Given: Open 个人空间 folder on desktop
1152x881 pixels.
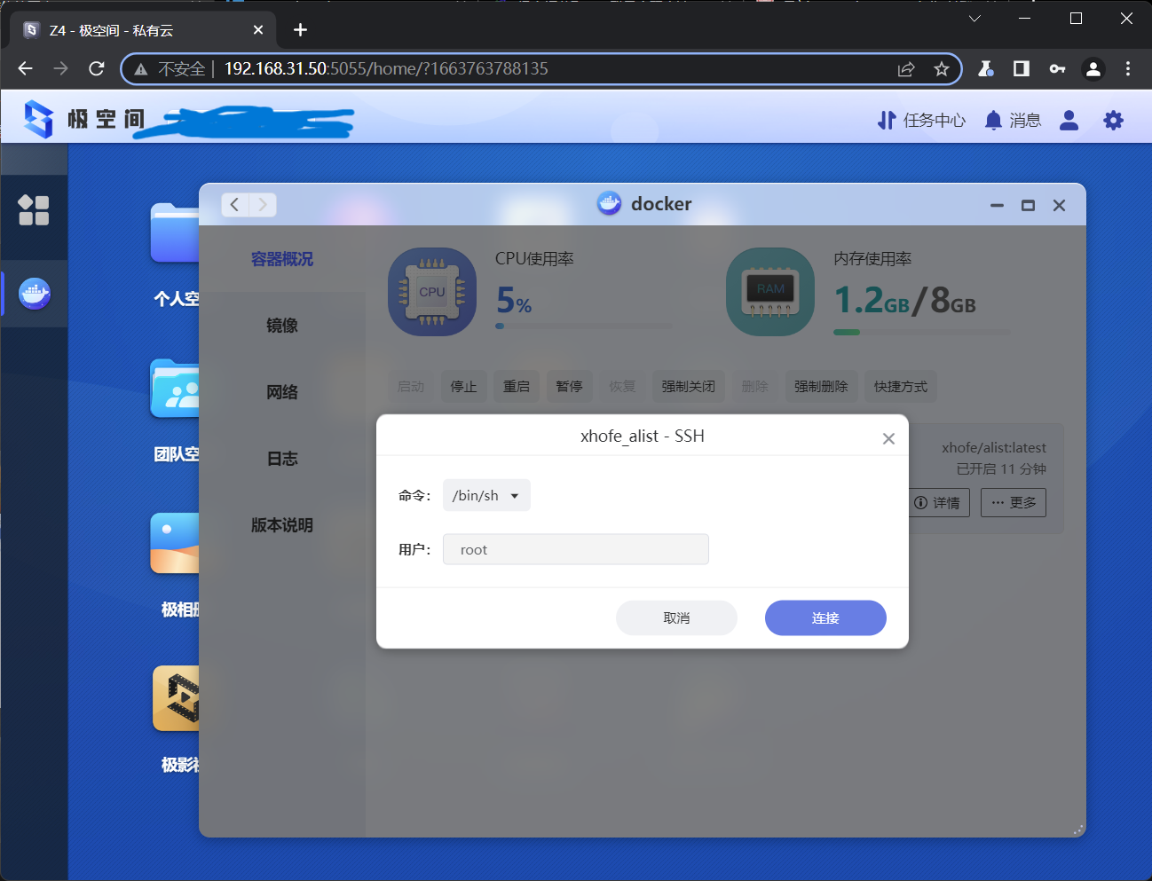Looking at the screenshot, I should 175,233.
